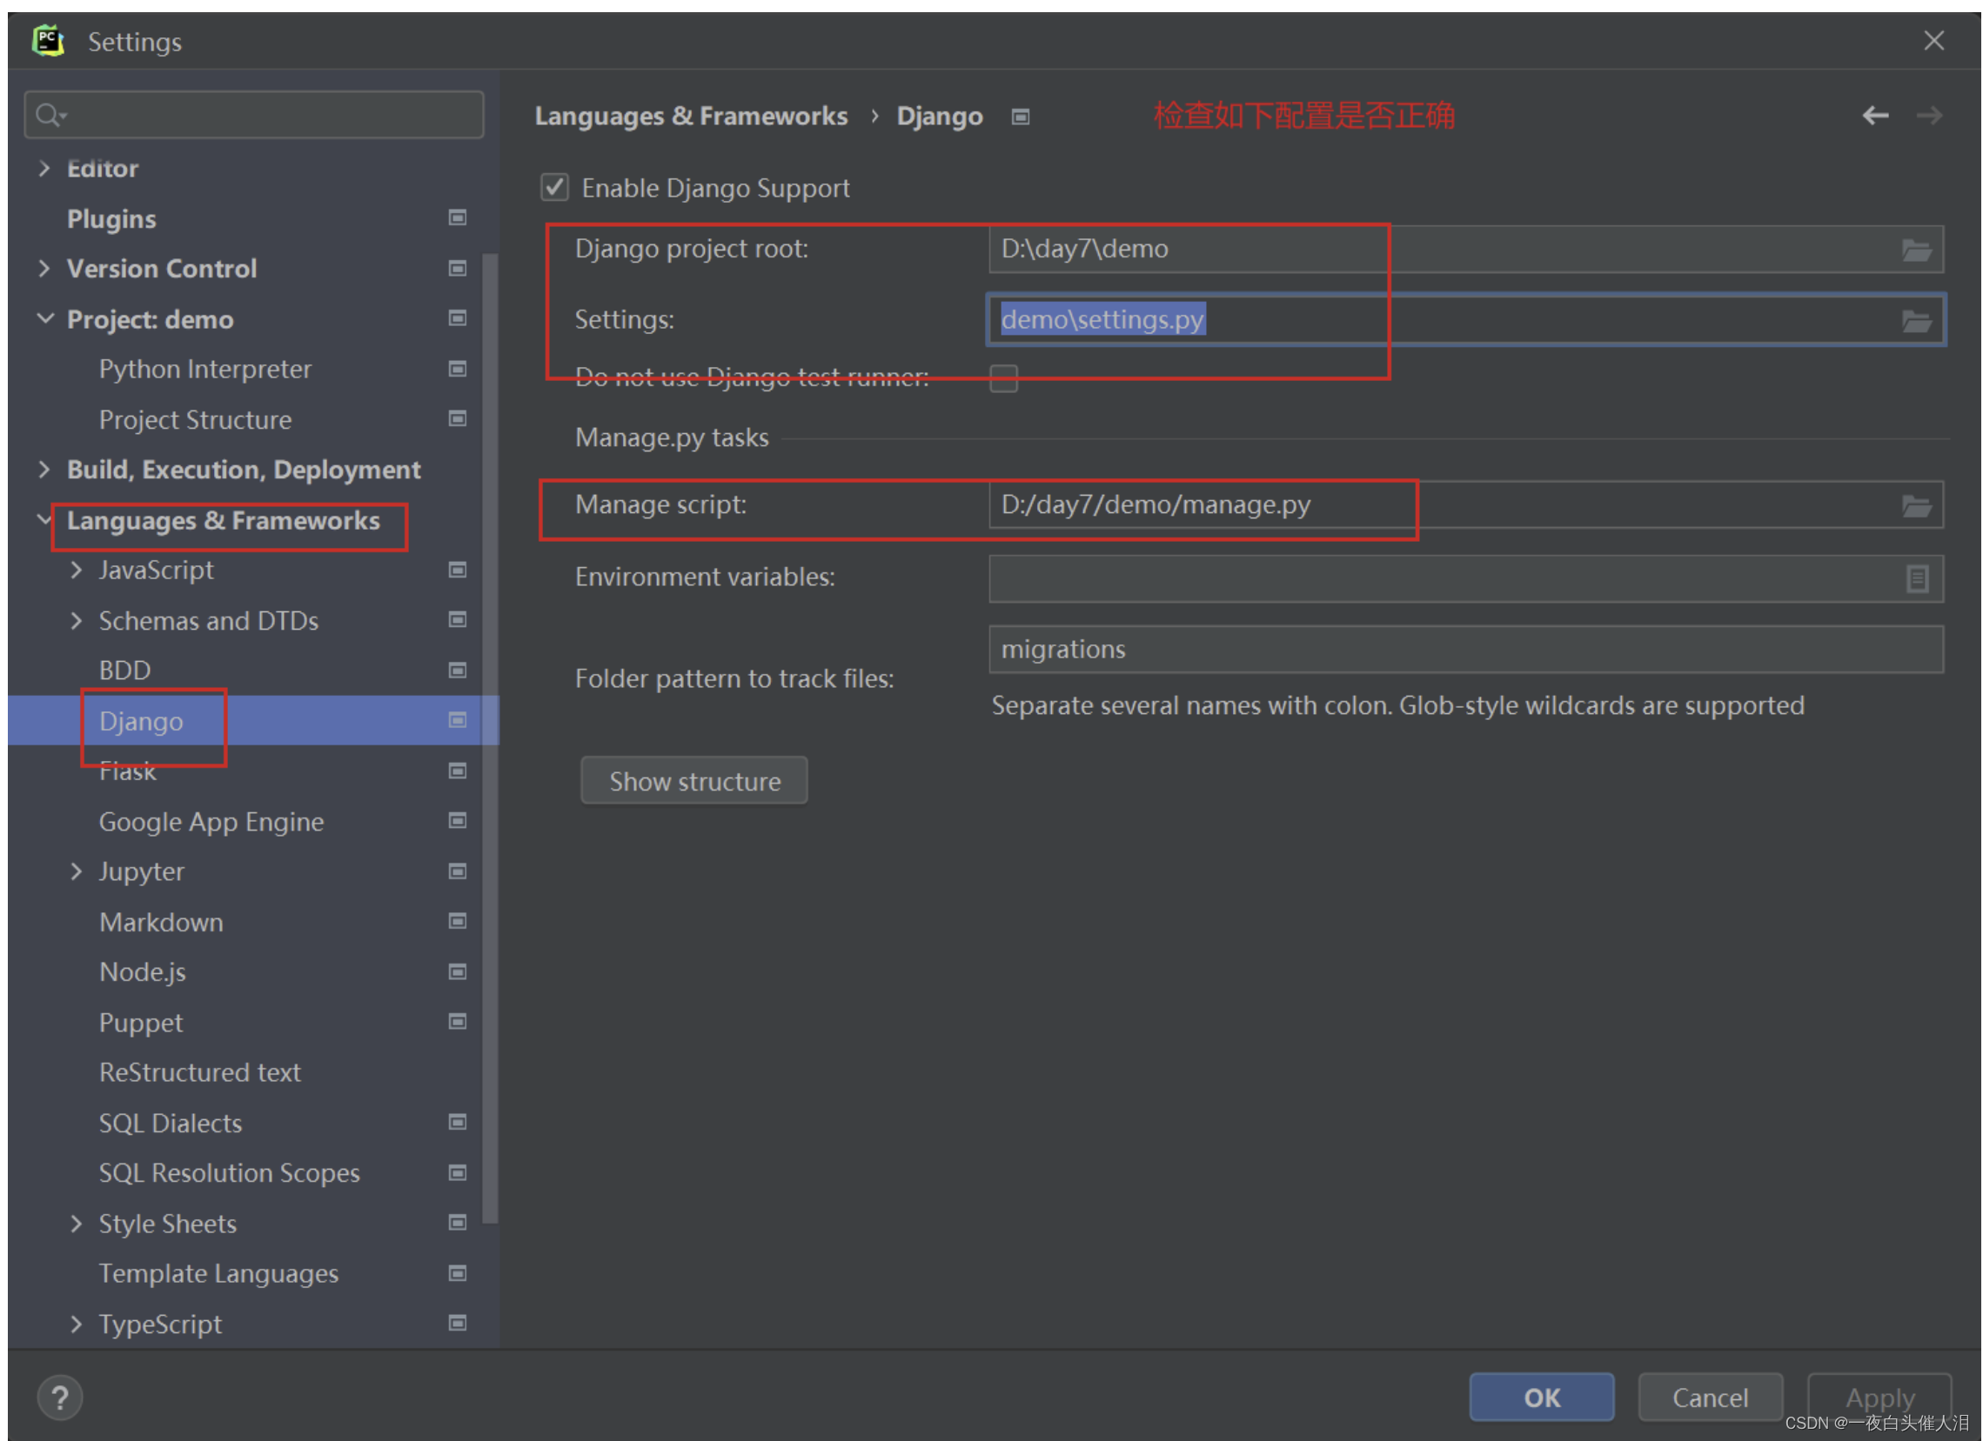
Task: Click project-level icon beside Django breadcrumb
Action: 1020,117
